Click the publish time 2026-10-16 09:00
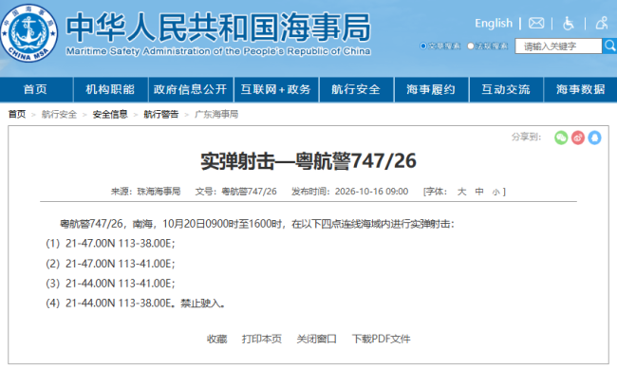The width and height of the screenshot is (617, 368). pyautogui.click(x=371, y=192)
